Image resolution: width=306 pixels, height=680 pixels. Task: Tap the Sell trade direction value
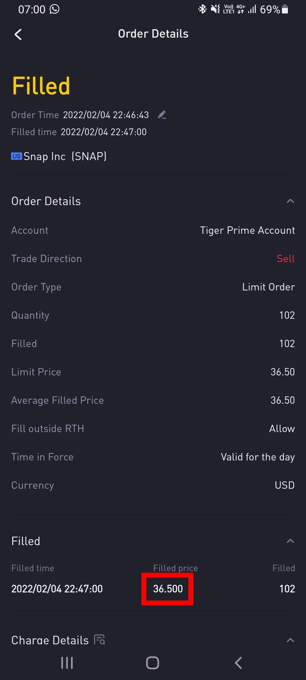coord(286,259)
